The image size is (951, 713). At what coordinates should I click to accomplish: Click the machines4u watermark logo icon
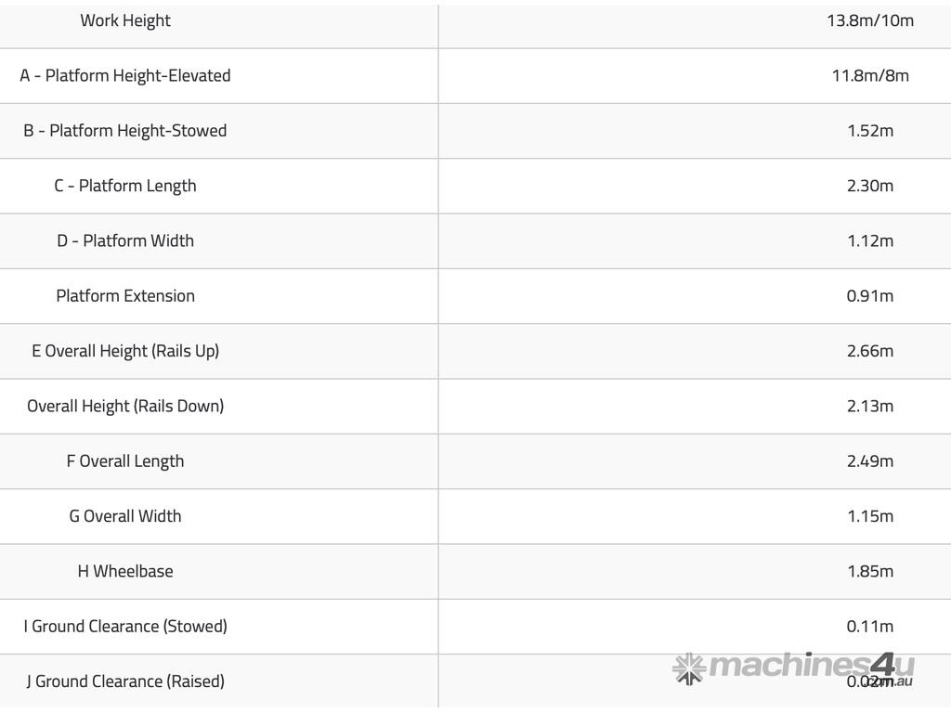688,668
